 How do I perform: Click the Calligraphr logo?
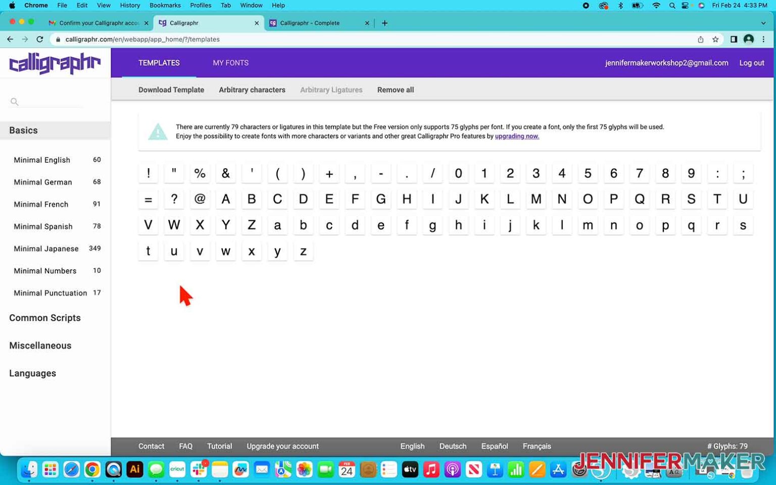click(55, 63)
